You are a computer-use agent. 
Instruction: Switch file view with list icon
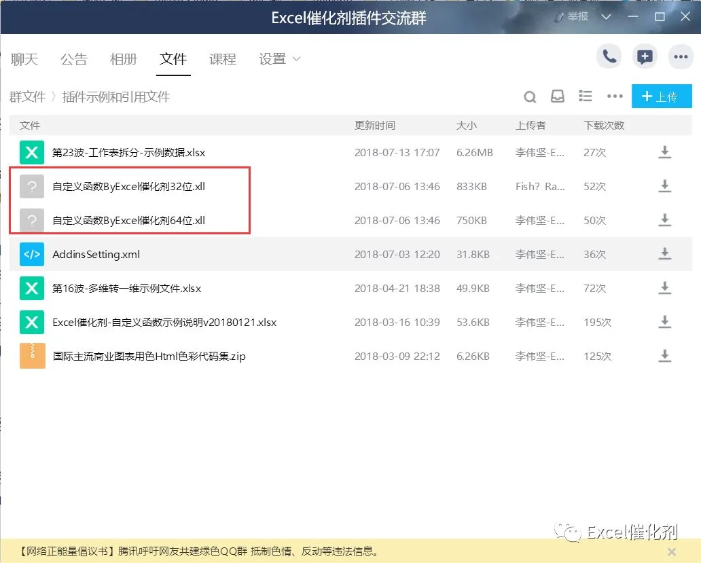pyautogui.click(x=586, y=96)
